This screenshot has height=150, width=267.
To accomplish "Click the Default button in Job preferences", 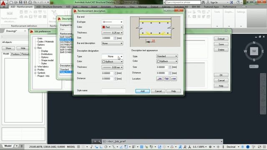I will click(221, 39).
